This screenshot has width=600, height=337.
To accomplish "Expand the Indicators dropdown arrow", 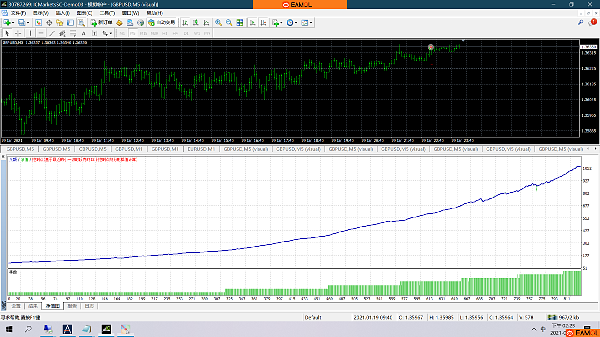I will [x=282, y=23].
